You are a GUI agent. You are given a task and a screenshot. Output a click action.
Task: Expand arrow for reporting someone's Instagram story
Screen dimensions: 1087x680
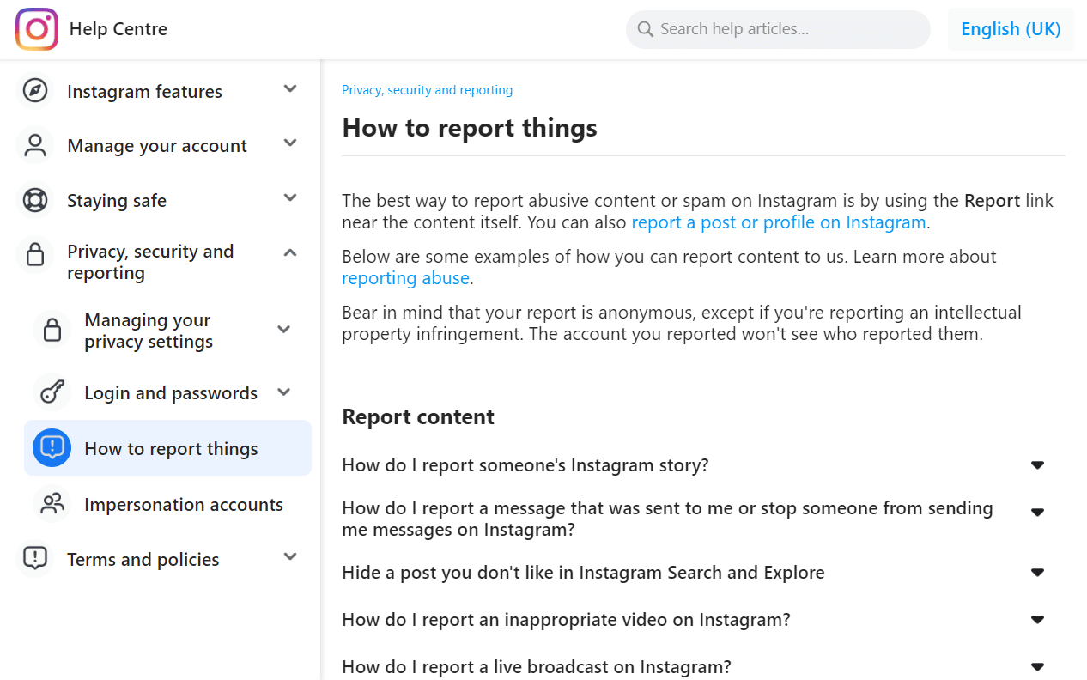[1037, 465]
